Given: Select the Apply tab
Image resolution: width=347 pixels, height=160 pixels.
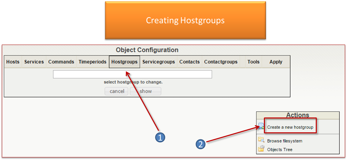Looking at the screenshot, I should [276, 62].
